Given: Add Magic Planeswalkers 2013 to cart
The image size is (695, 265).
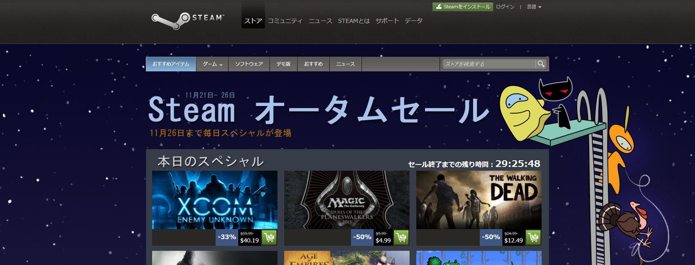Looking at the screenshot, I should click(x=401, y=237).
